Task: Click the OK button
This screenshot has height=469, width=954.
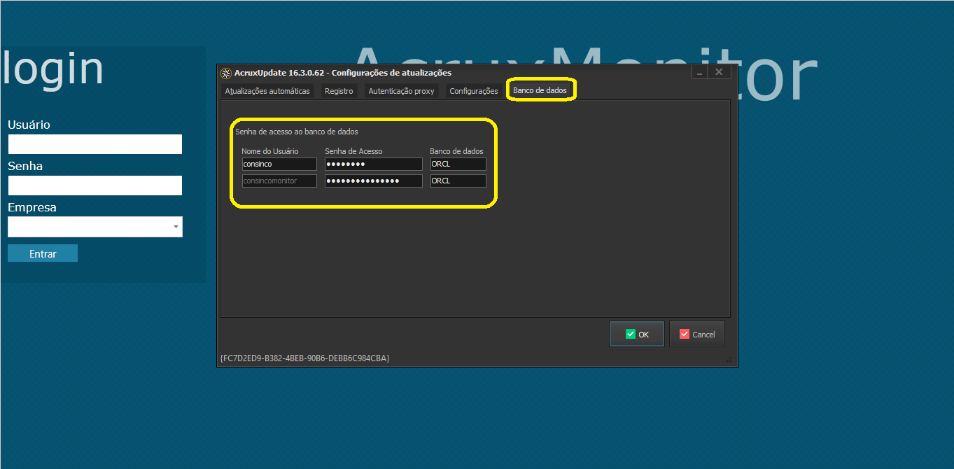Action: [637, 334]
